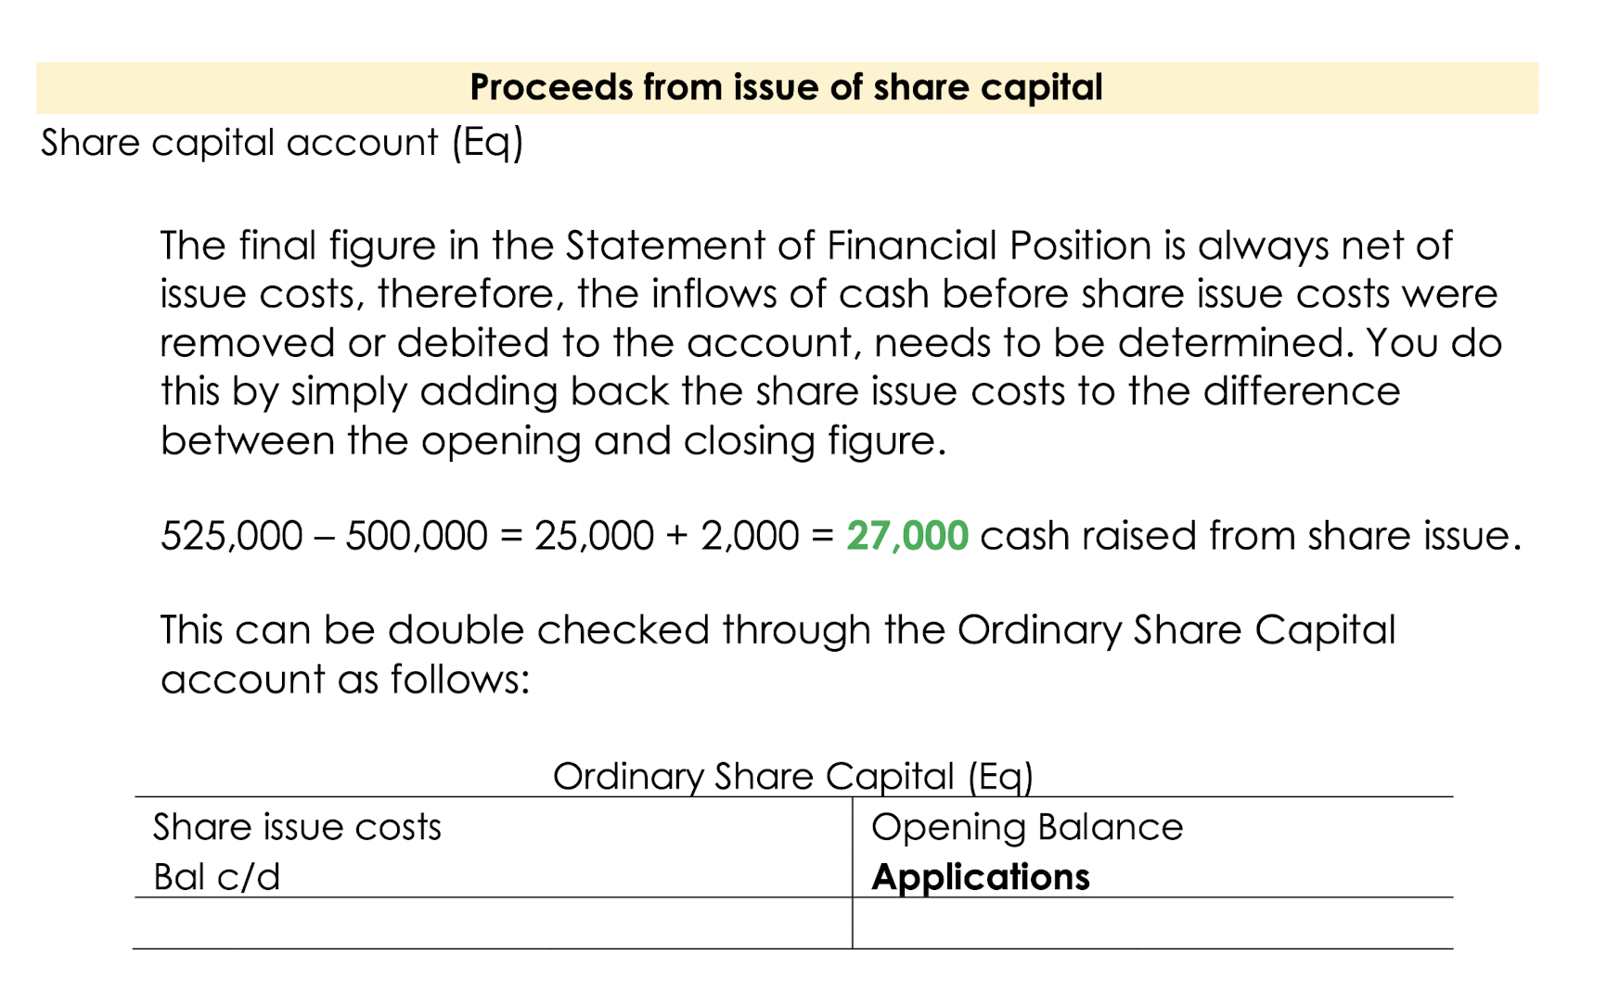The image size is (1607, 992).
Task: Select the 'Share issue costs' table entry
Action: pos(297,827)
